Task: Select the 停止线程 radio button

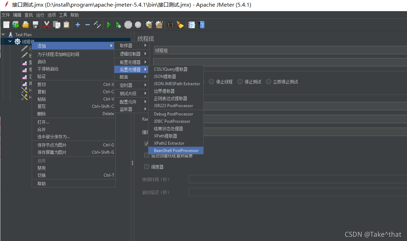Action: coord(212,82)
